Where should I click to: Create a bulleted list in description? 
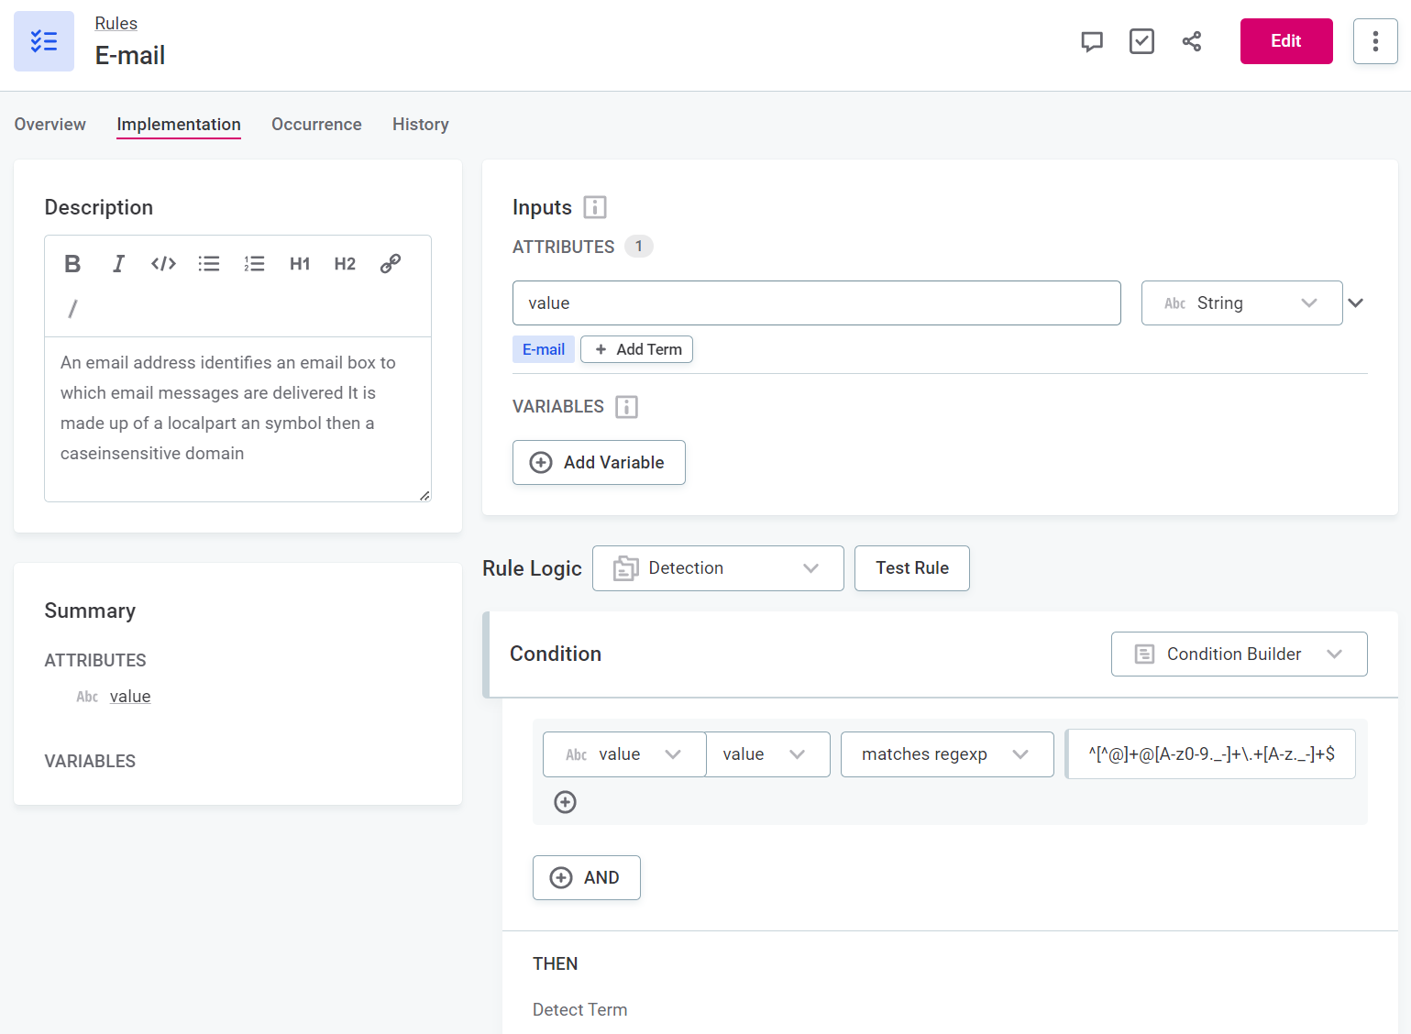(x=209, y=264)
